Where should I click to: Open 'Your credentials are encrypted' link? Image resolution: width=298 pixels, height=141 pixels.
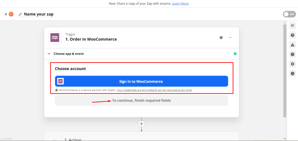click(x=154, y=90)
